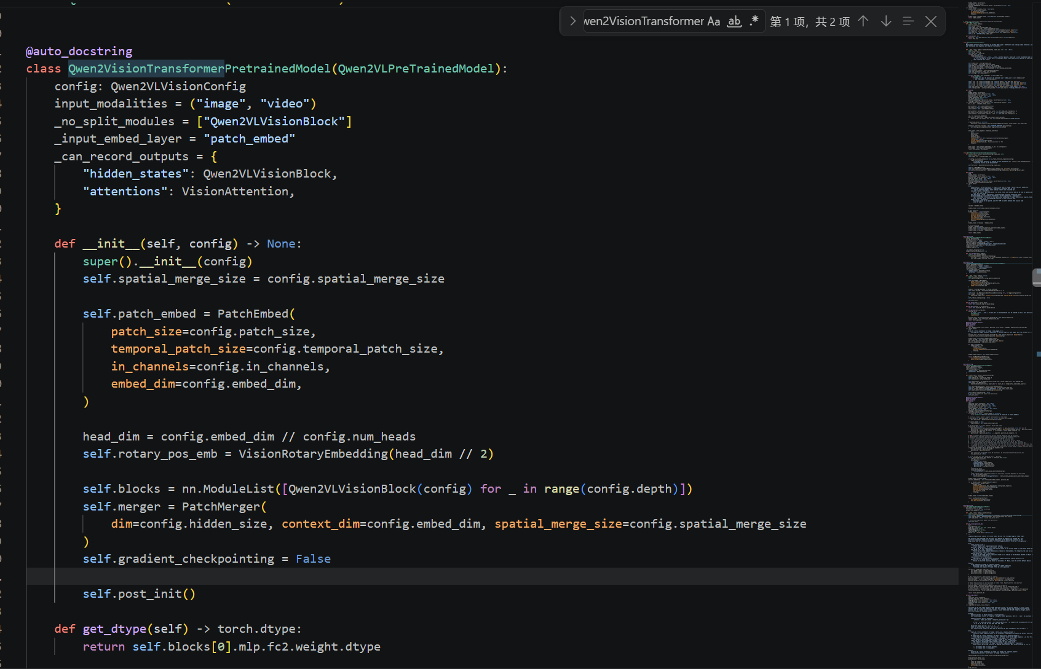The image size is (1041, 669).
Task: Click 'self.patch_embed' assignment
Action: point(140,313)
